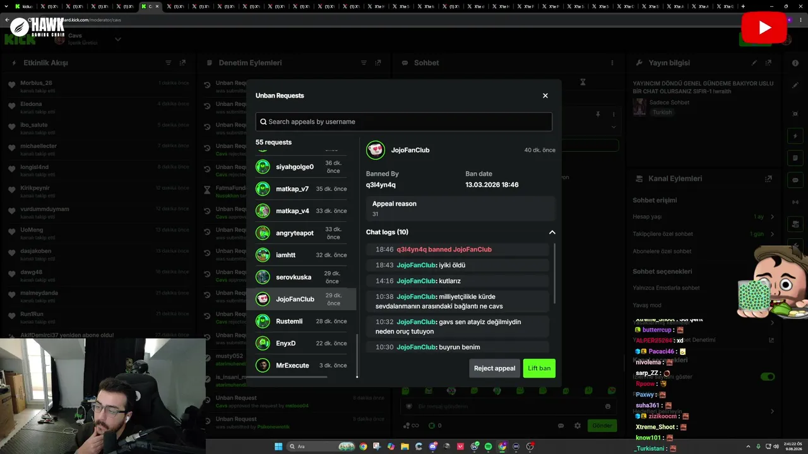Select matkap_v7 unban request

pos(302,189)
